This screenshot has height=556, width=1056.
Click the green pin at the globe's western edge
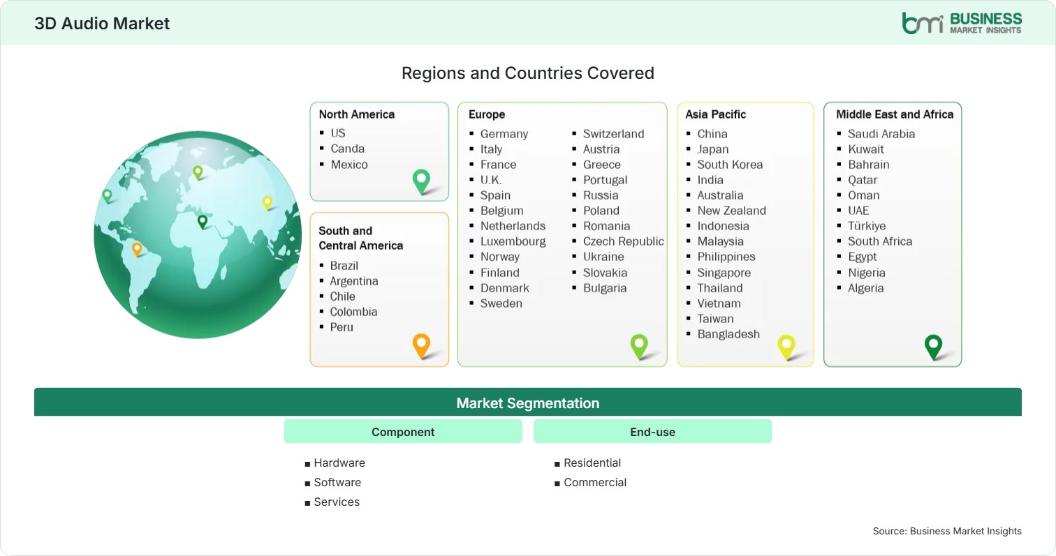click(x=107, y=196)
